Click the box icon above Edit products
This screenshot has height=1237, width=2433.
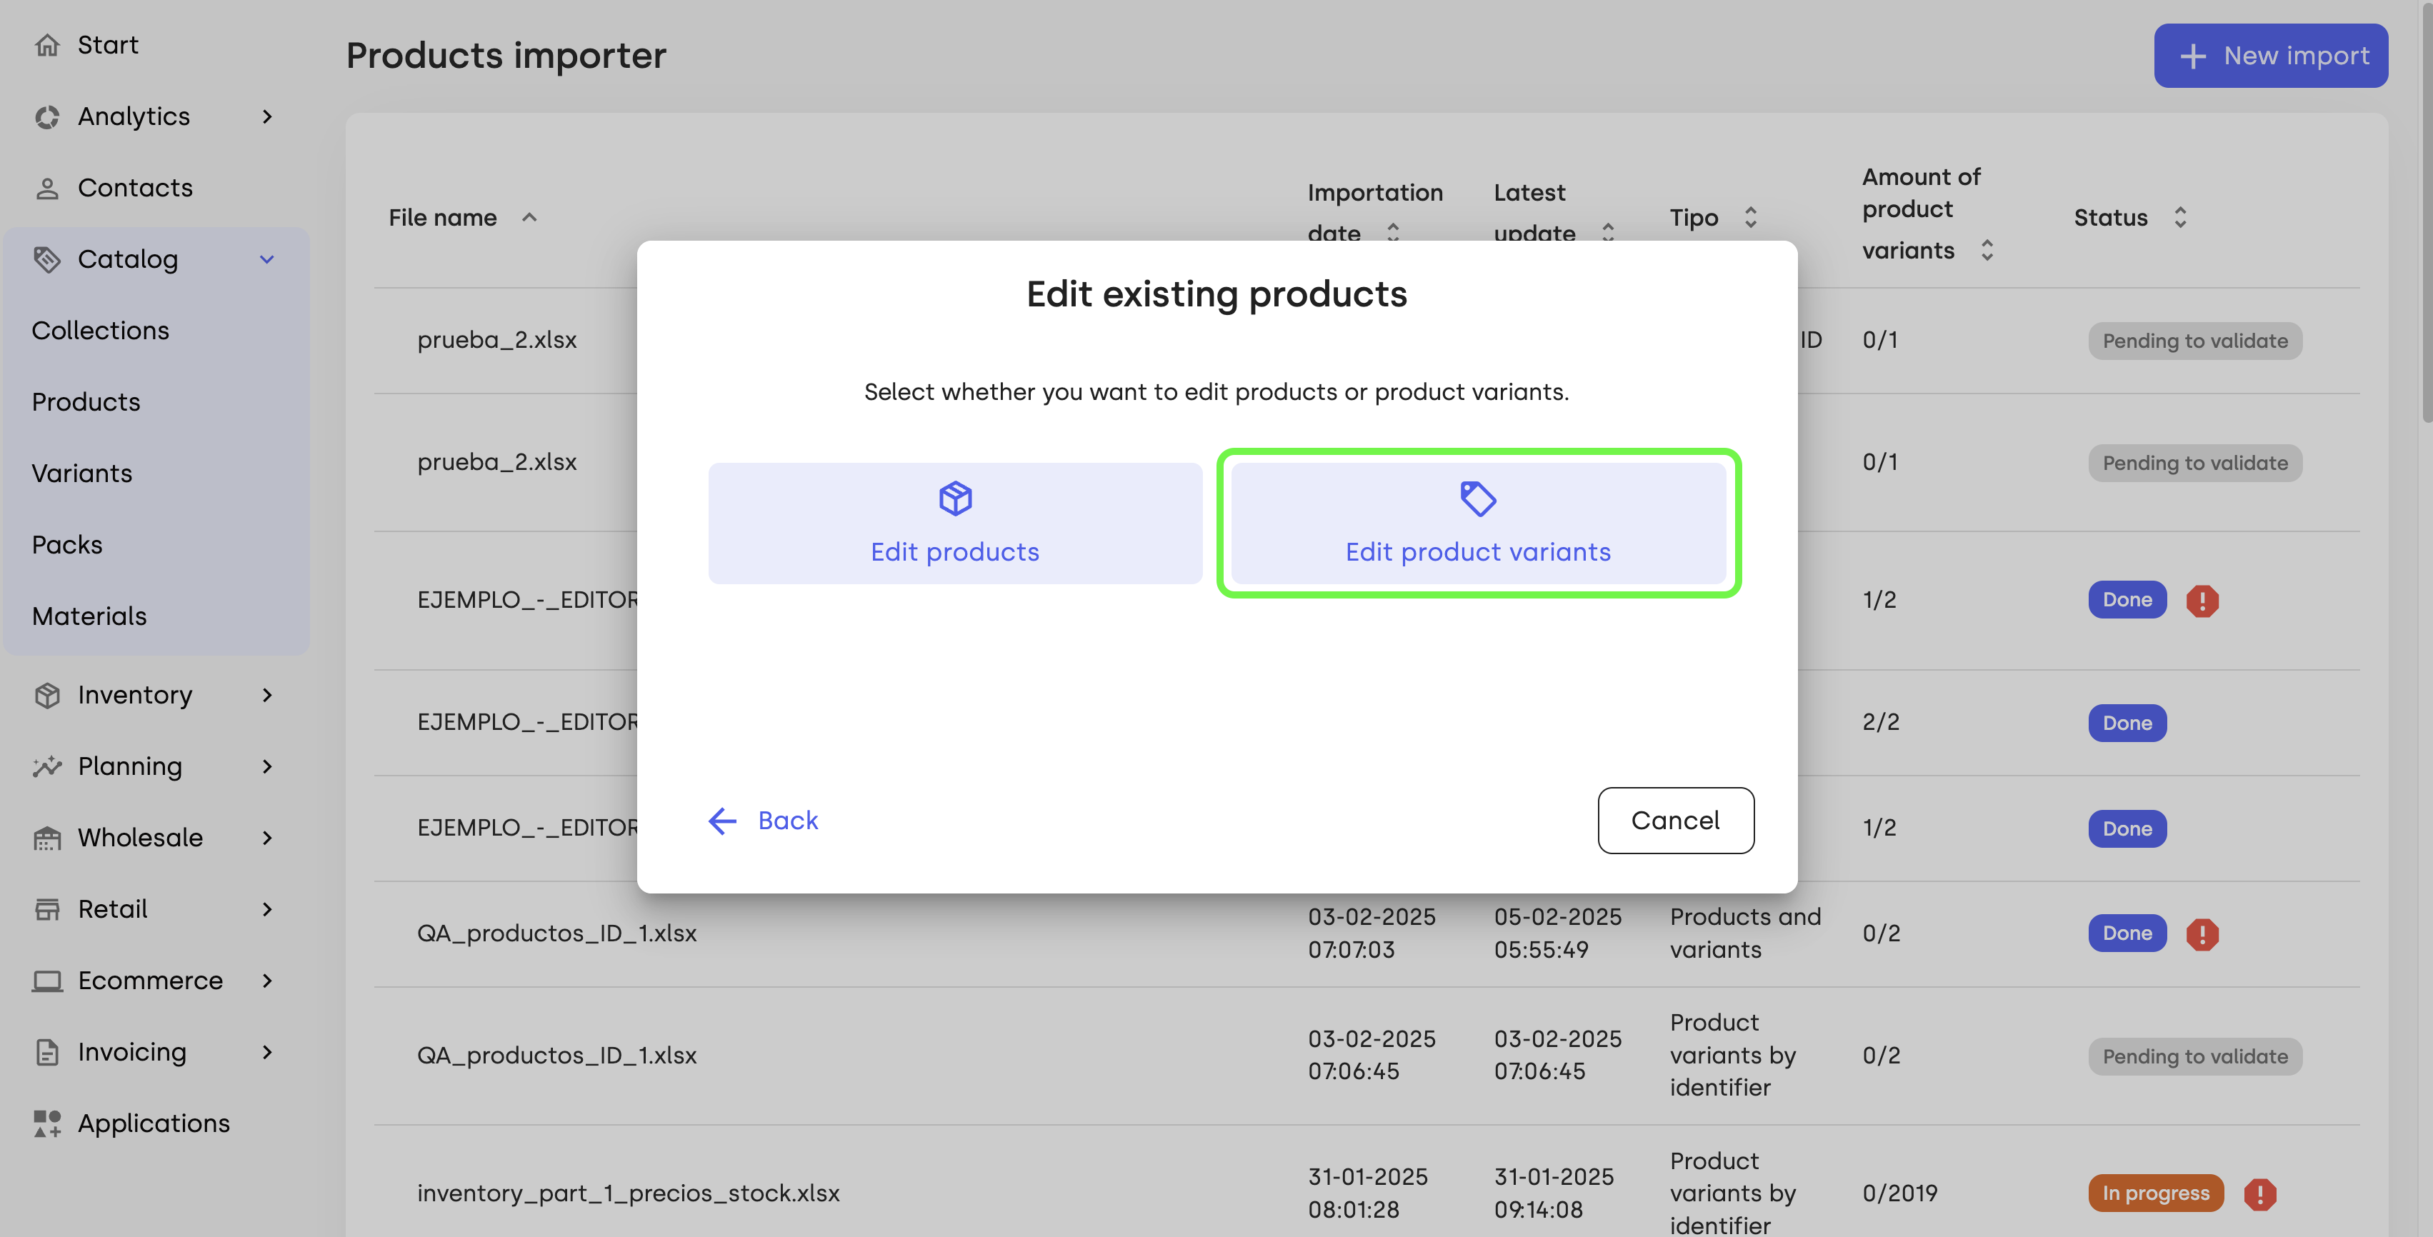(x=955, y=498)
